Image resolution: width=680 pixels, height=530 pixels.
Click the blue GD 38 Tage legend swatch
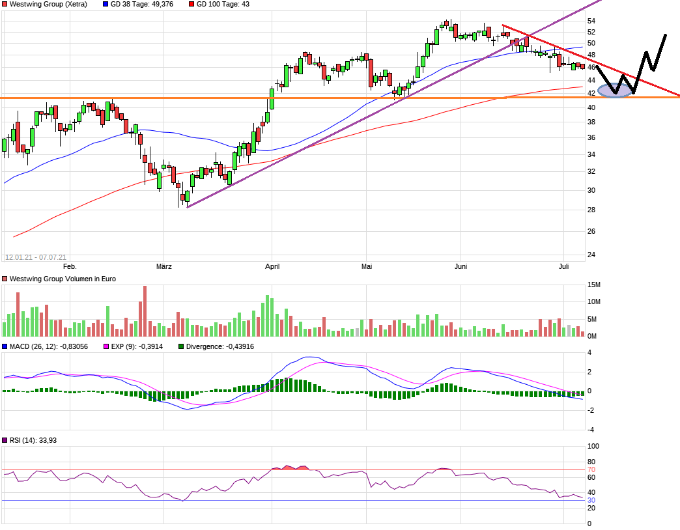[x=106, y=5]
